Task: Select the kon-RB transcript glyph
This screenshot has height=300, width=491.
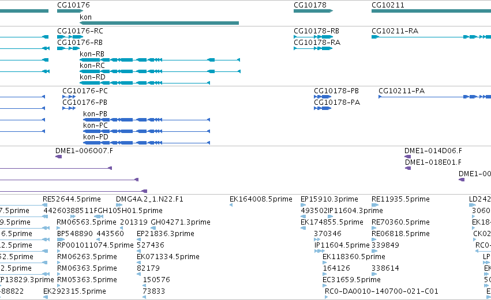Action: click(160, 60)
